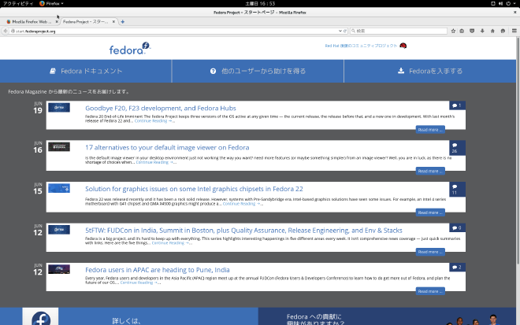520x325 pixels.
Task: Open the 17 alternatives image viewer article
Action: 167,147
